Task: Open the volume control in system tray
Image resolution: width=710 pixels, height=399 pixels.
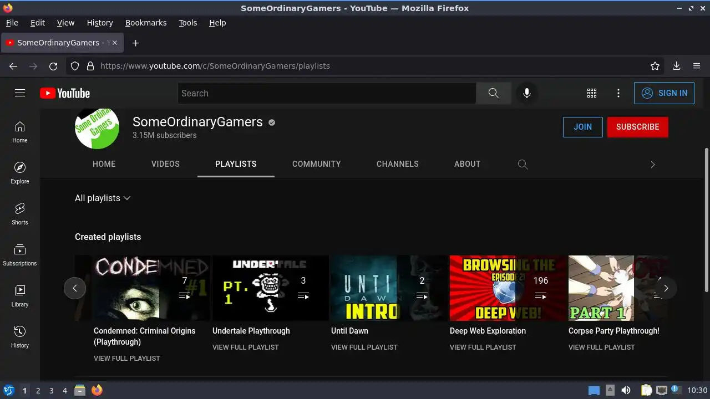Action: coord(626,390)
